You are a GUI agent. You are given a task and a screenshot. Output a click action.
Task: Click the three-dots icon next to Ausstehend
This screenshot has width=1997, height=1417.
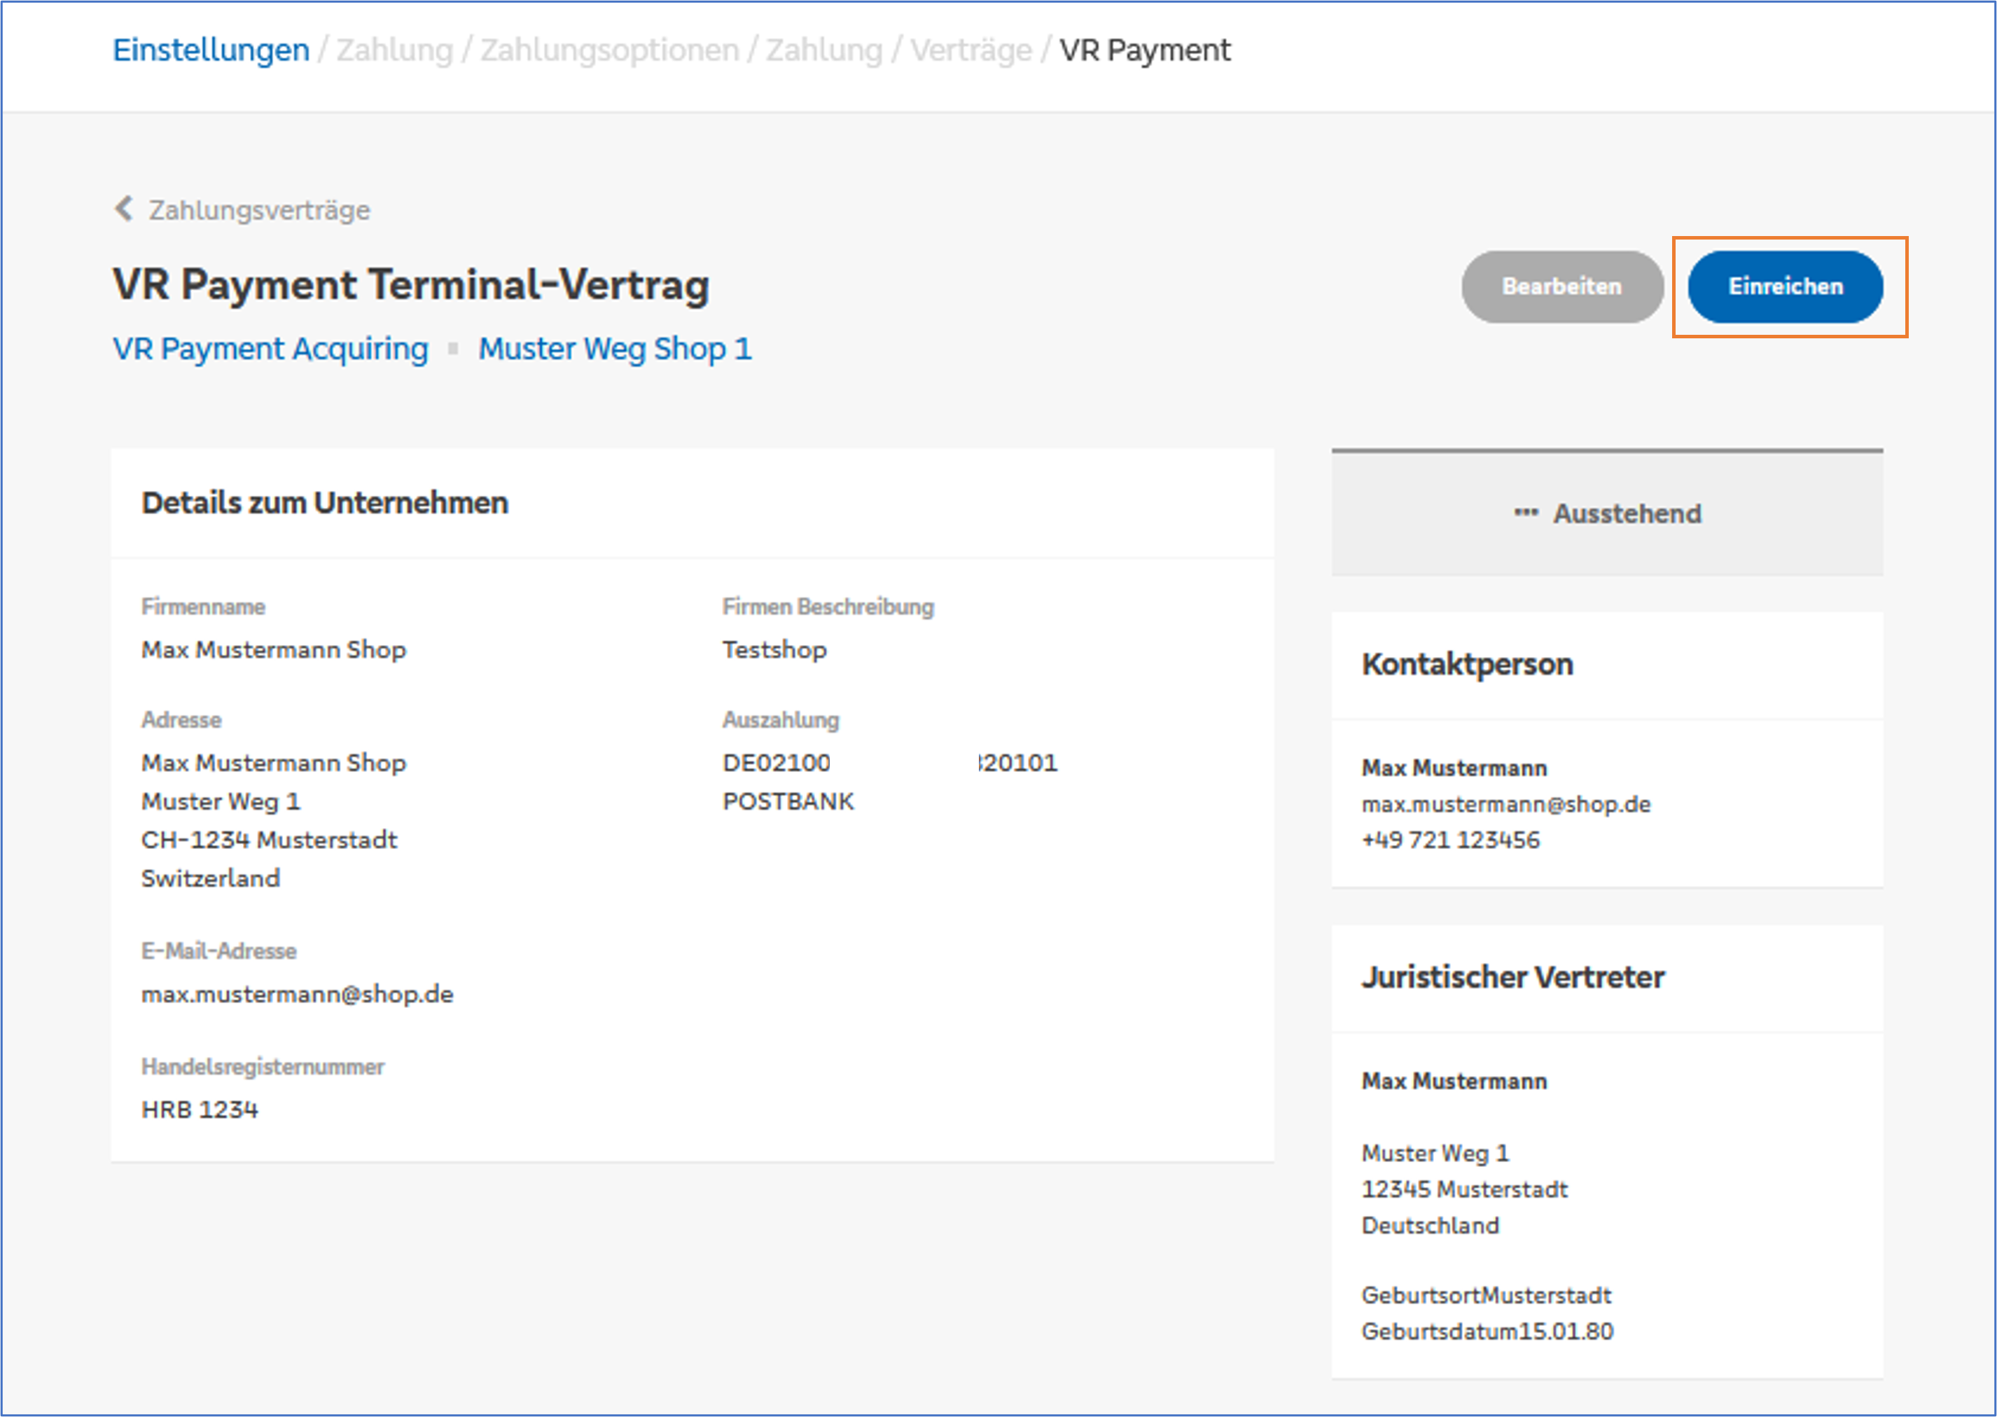pos(1525,513)
